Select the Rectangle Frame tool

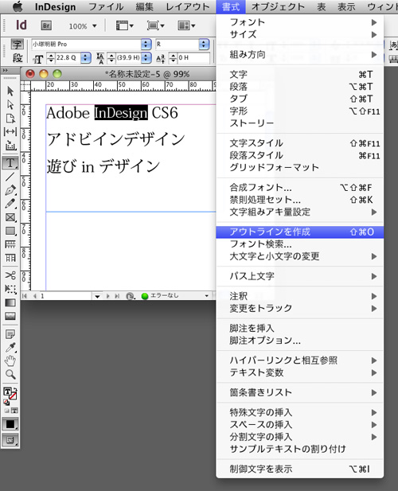[10, 217]
